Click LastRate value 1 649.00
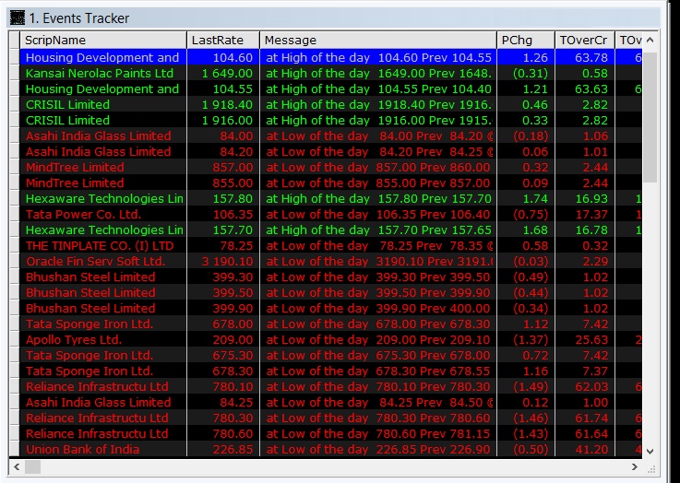 tap(227, 73)
